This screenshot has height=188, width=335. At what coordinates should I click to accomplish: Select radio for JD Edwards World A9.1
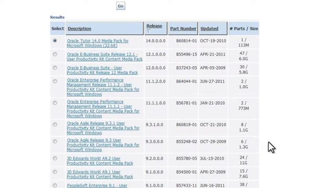click(x=55, y=172)
